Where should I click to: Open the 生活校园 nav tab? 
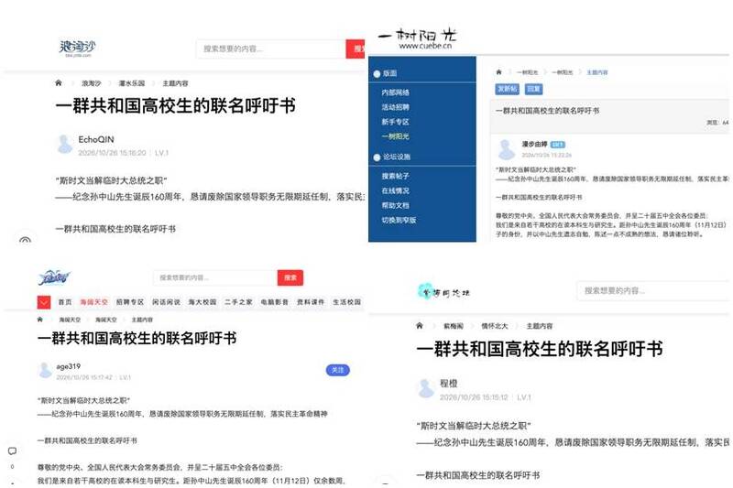347,302
